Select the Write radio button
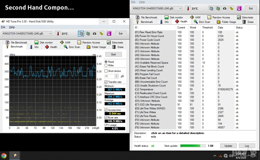This screenshot has height=160, width=260. point(106,65)
